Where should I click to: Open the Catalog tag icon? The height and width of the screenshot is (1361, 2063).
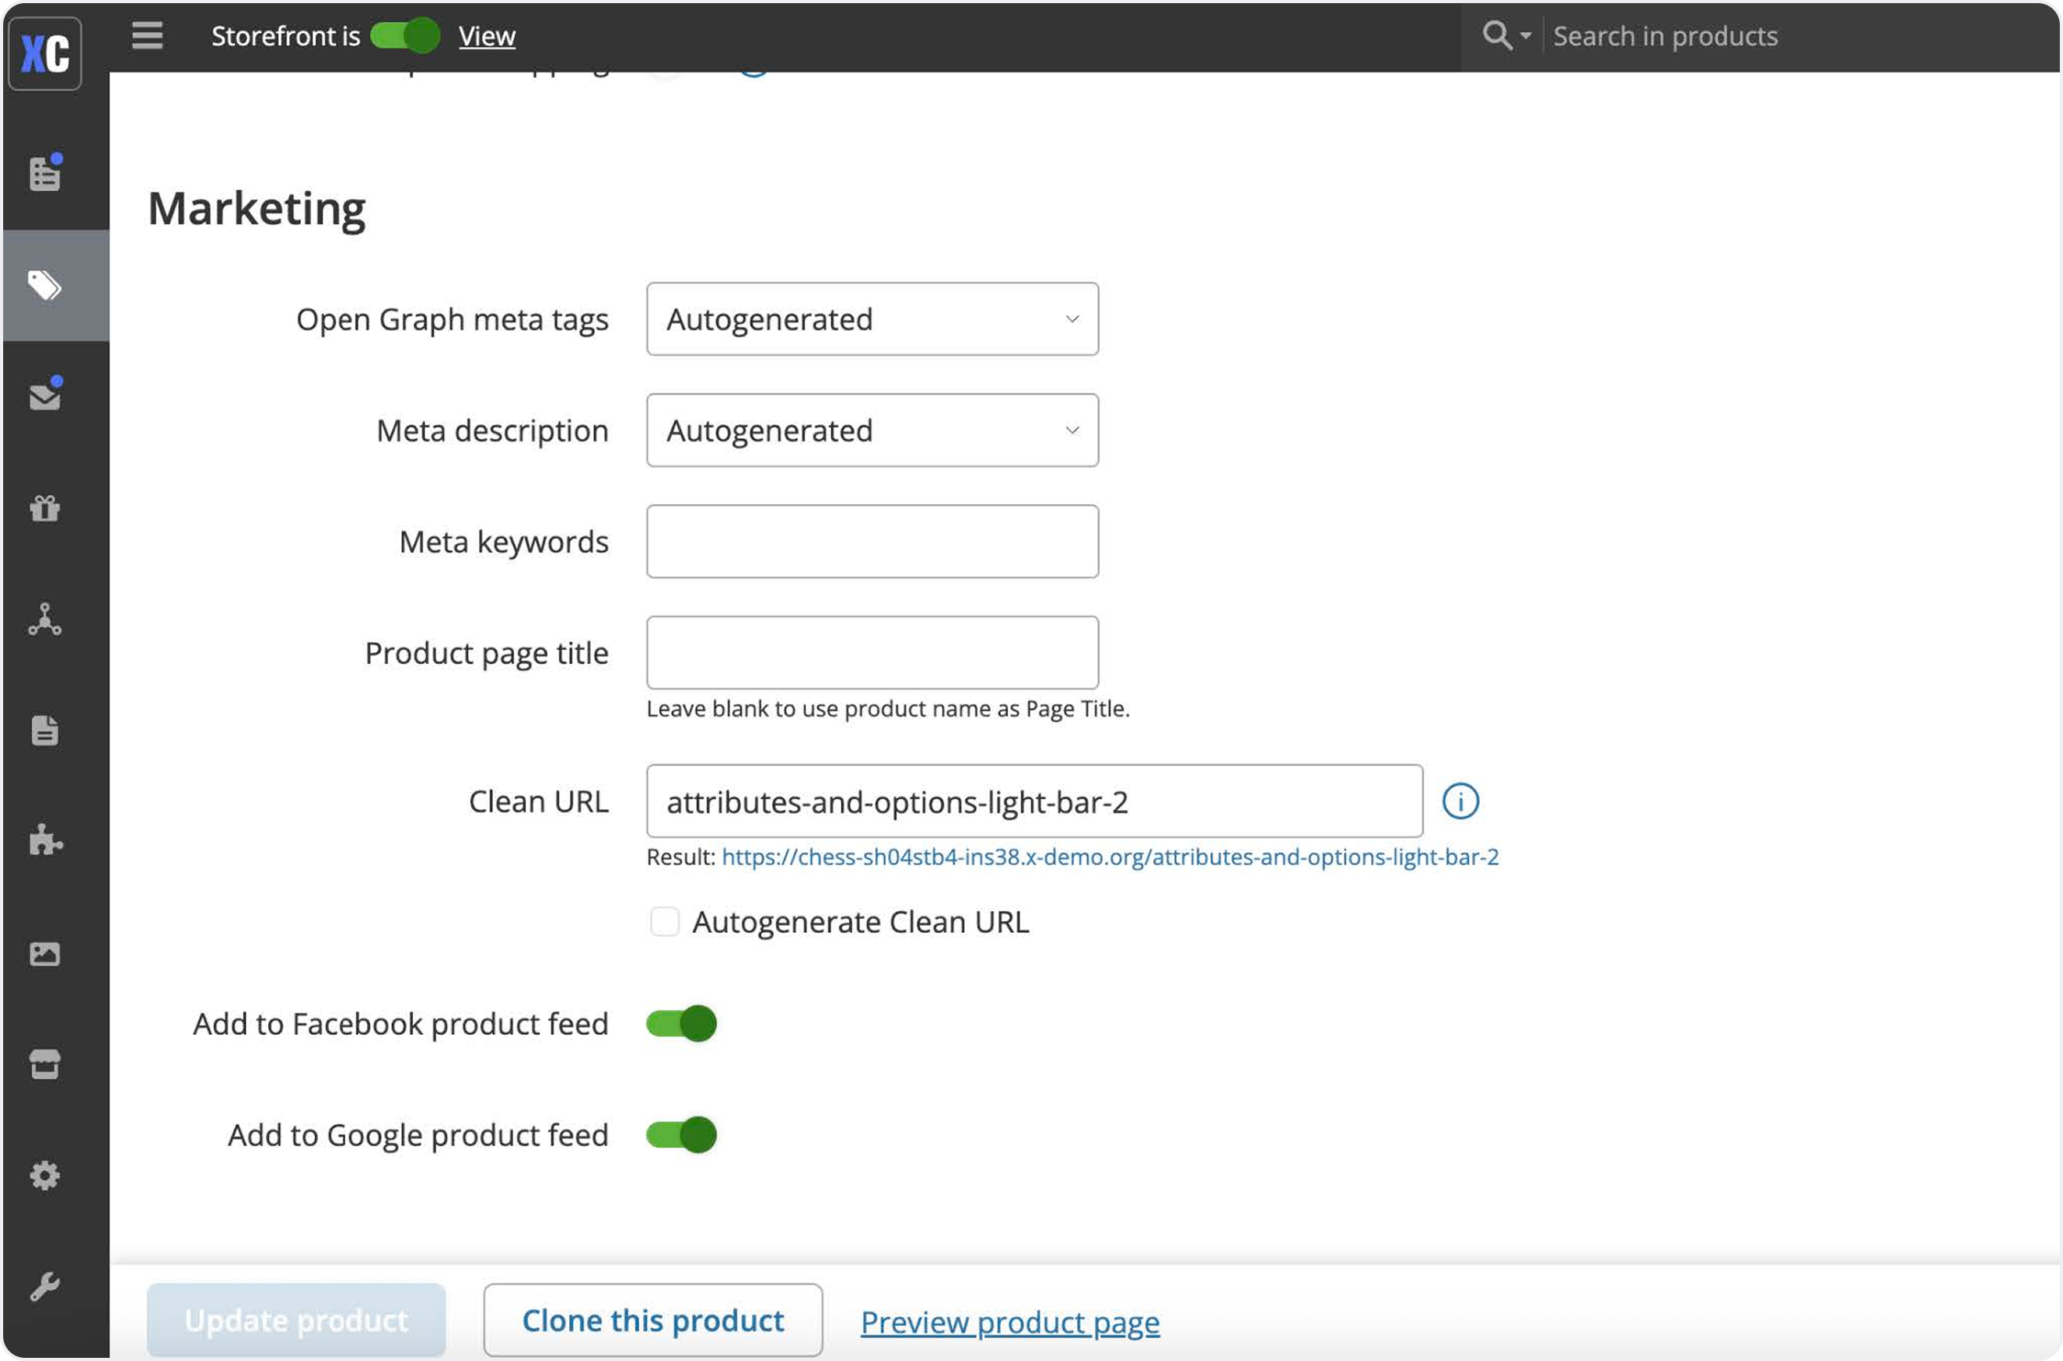click(x=45, y=285)
